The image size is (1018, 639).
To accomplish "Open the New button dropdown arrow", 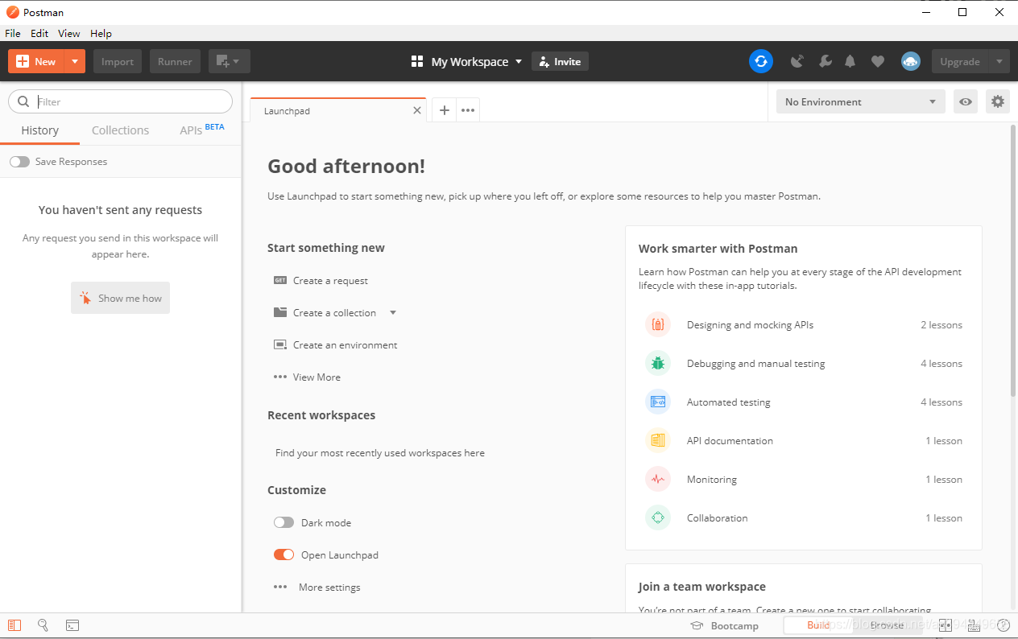I will [75, 61].
